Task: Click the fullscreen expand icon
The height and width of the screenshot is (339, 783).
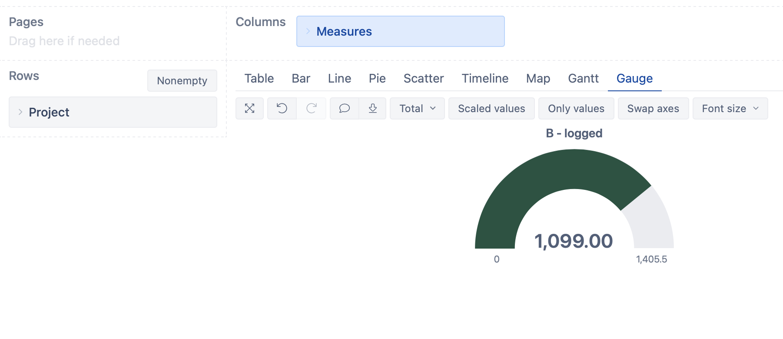Action: [249, 108]
